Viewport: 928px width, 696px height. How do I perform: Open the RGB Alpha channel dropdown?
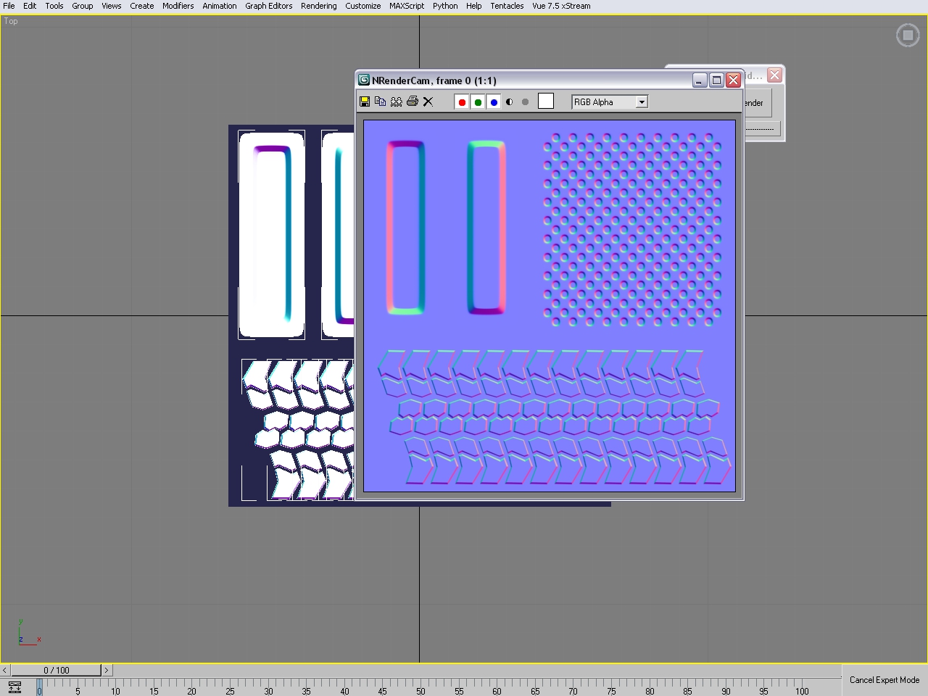click(x=641, y=102)
